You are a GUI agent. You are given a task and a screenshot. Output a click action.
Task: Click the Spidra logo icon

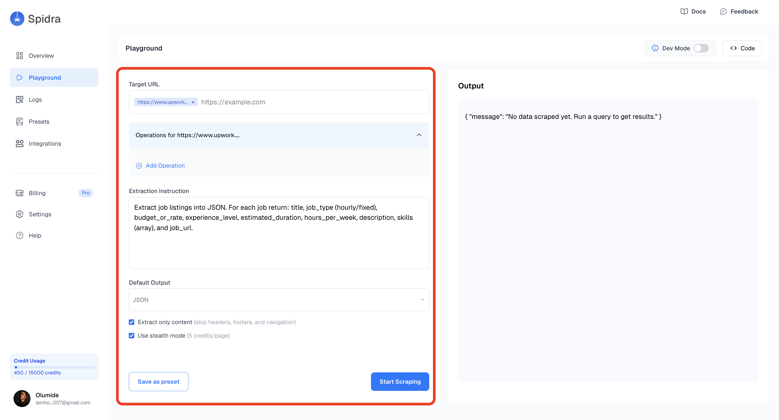(x=17, y=19)
